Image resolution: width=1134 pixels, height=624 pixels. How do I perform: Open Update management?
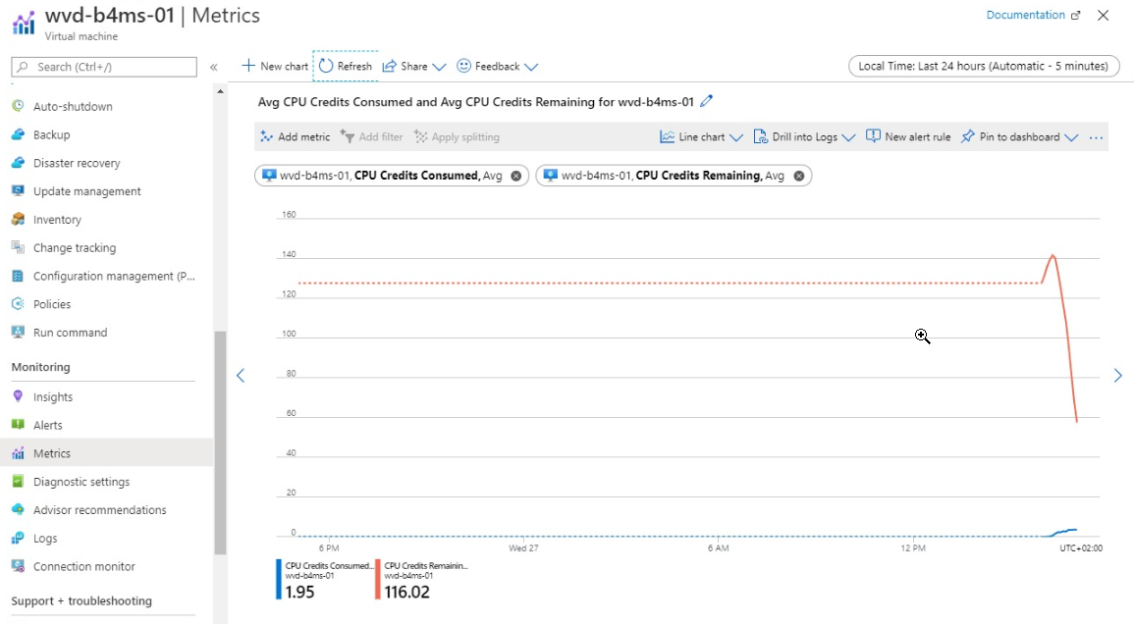pos(86,191)
